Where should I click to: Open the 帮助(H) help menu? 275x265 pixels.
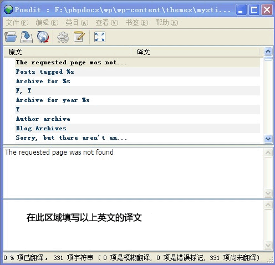click(x=167, y=23)
